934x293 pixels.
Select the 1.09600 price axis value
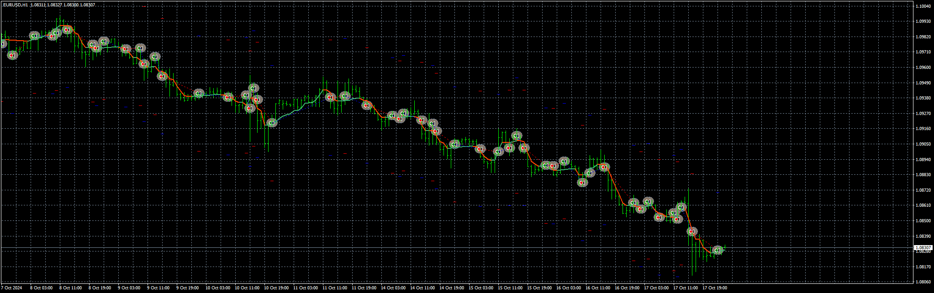(x=923, y=67)
